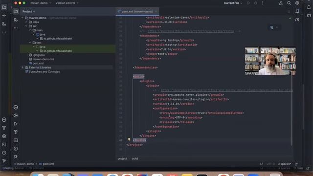313x176 pixels.
Task: Close the pom.xml editor tab
Action: coord(156,12)
